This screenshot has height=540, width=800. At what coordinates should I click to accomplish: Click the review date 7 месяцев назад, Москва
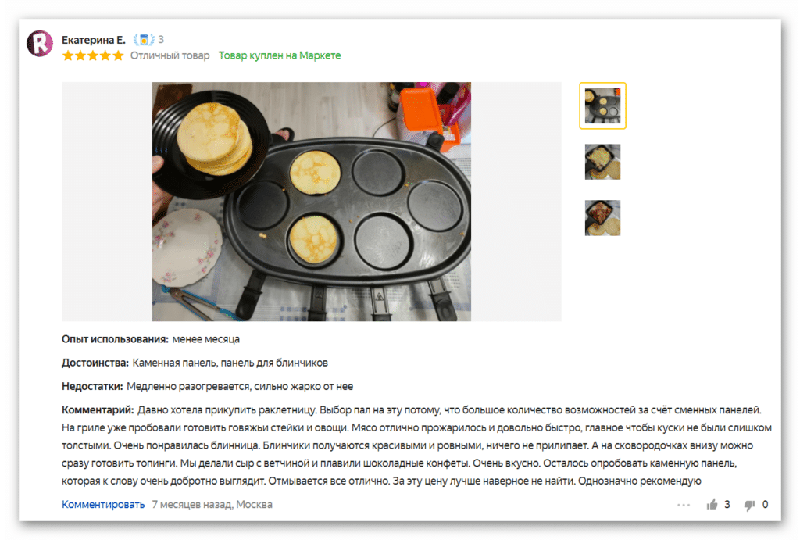point(212,504)
